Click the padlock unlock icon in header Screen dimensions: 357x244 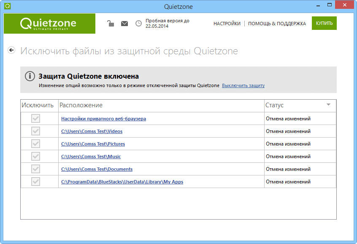click(x=111, y=24)
